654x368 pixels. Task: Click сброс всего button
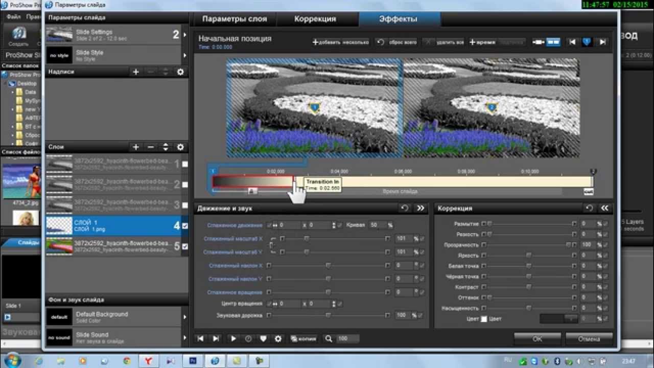[397, 42]
